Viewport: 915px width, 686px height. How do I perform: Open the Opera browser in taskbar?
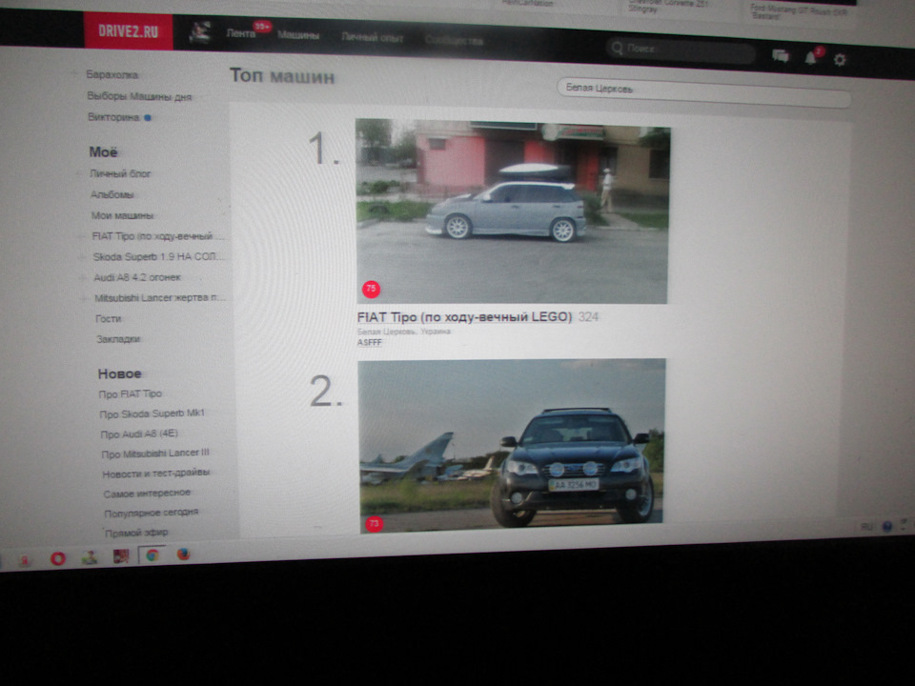click(x=58, y=558)
